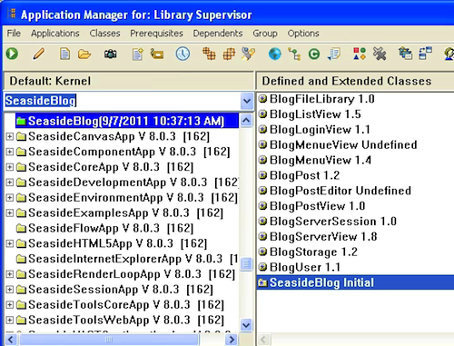The height and width of the screenshot is (346, 454).
Task: Click the gray crossed tools toolbar icon
Action: (x=380, y=54)
